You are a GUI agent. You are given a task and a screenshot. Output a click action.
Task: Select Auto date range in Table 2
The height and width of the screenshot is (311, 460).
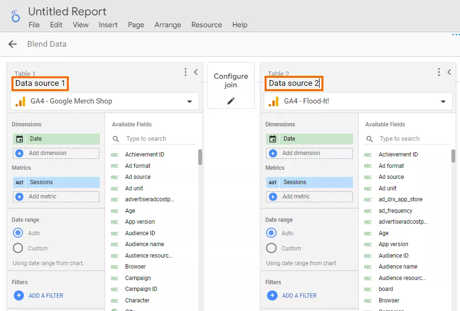tap(271, 233)
